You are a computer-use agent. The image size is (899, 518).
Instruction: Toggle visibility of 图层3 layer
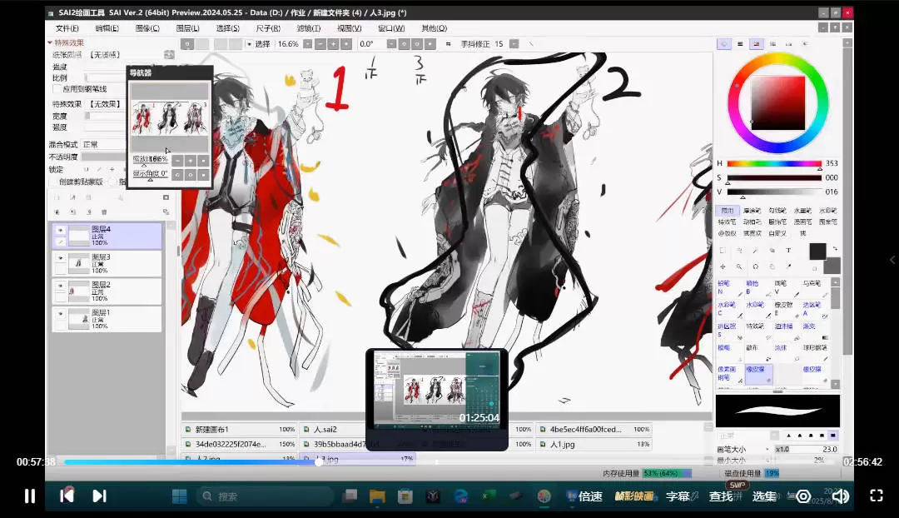[x=60, y=259]
